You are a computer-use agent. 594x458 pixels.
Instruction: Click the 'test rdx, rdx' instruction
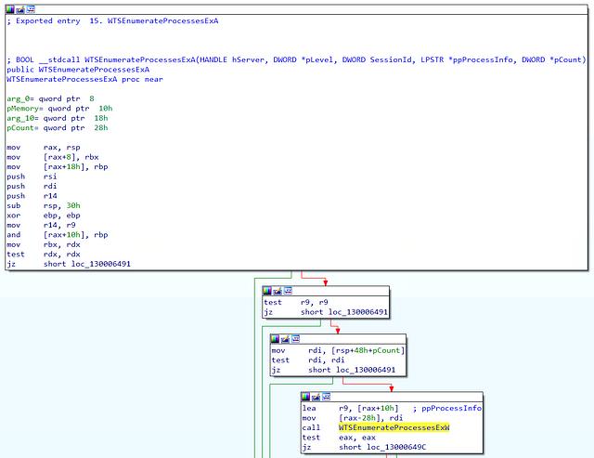44,255
